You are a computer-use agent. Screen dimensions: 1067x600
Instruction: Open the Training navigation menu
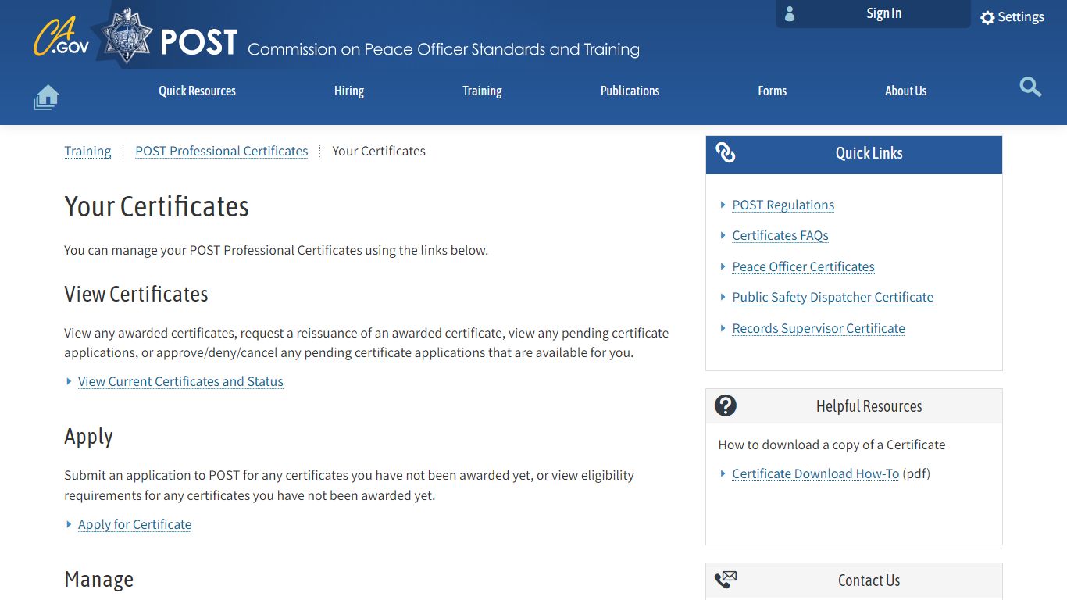[x=482, y=91]
